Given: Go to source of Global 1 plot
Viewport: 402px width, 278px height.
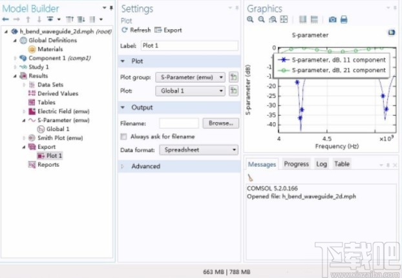Looking at the screenshot, I should [x=233, y=91].
